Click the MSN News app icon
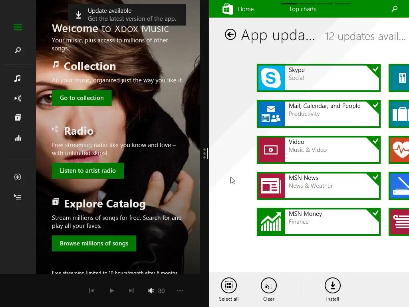Viewport: 409px width, 307px height. tap(271, 186)
